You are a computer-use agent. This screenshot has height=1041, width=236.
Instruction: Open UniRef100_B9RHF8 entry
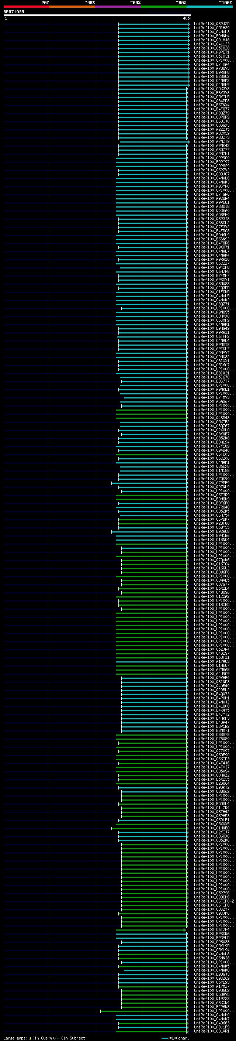[x=212, y=72]
